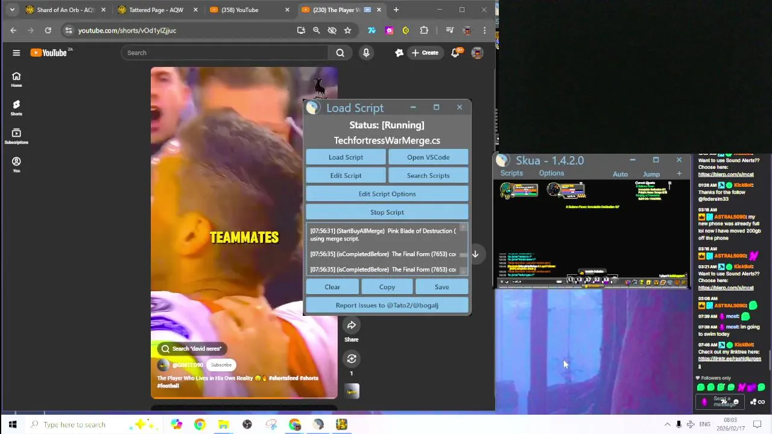Viewport: 772px width, 434px height.
Task: Bookmark this page with star icon
Action: [x=347, y=30]
